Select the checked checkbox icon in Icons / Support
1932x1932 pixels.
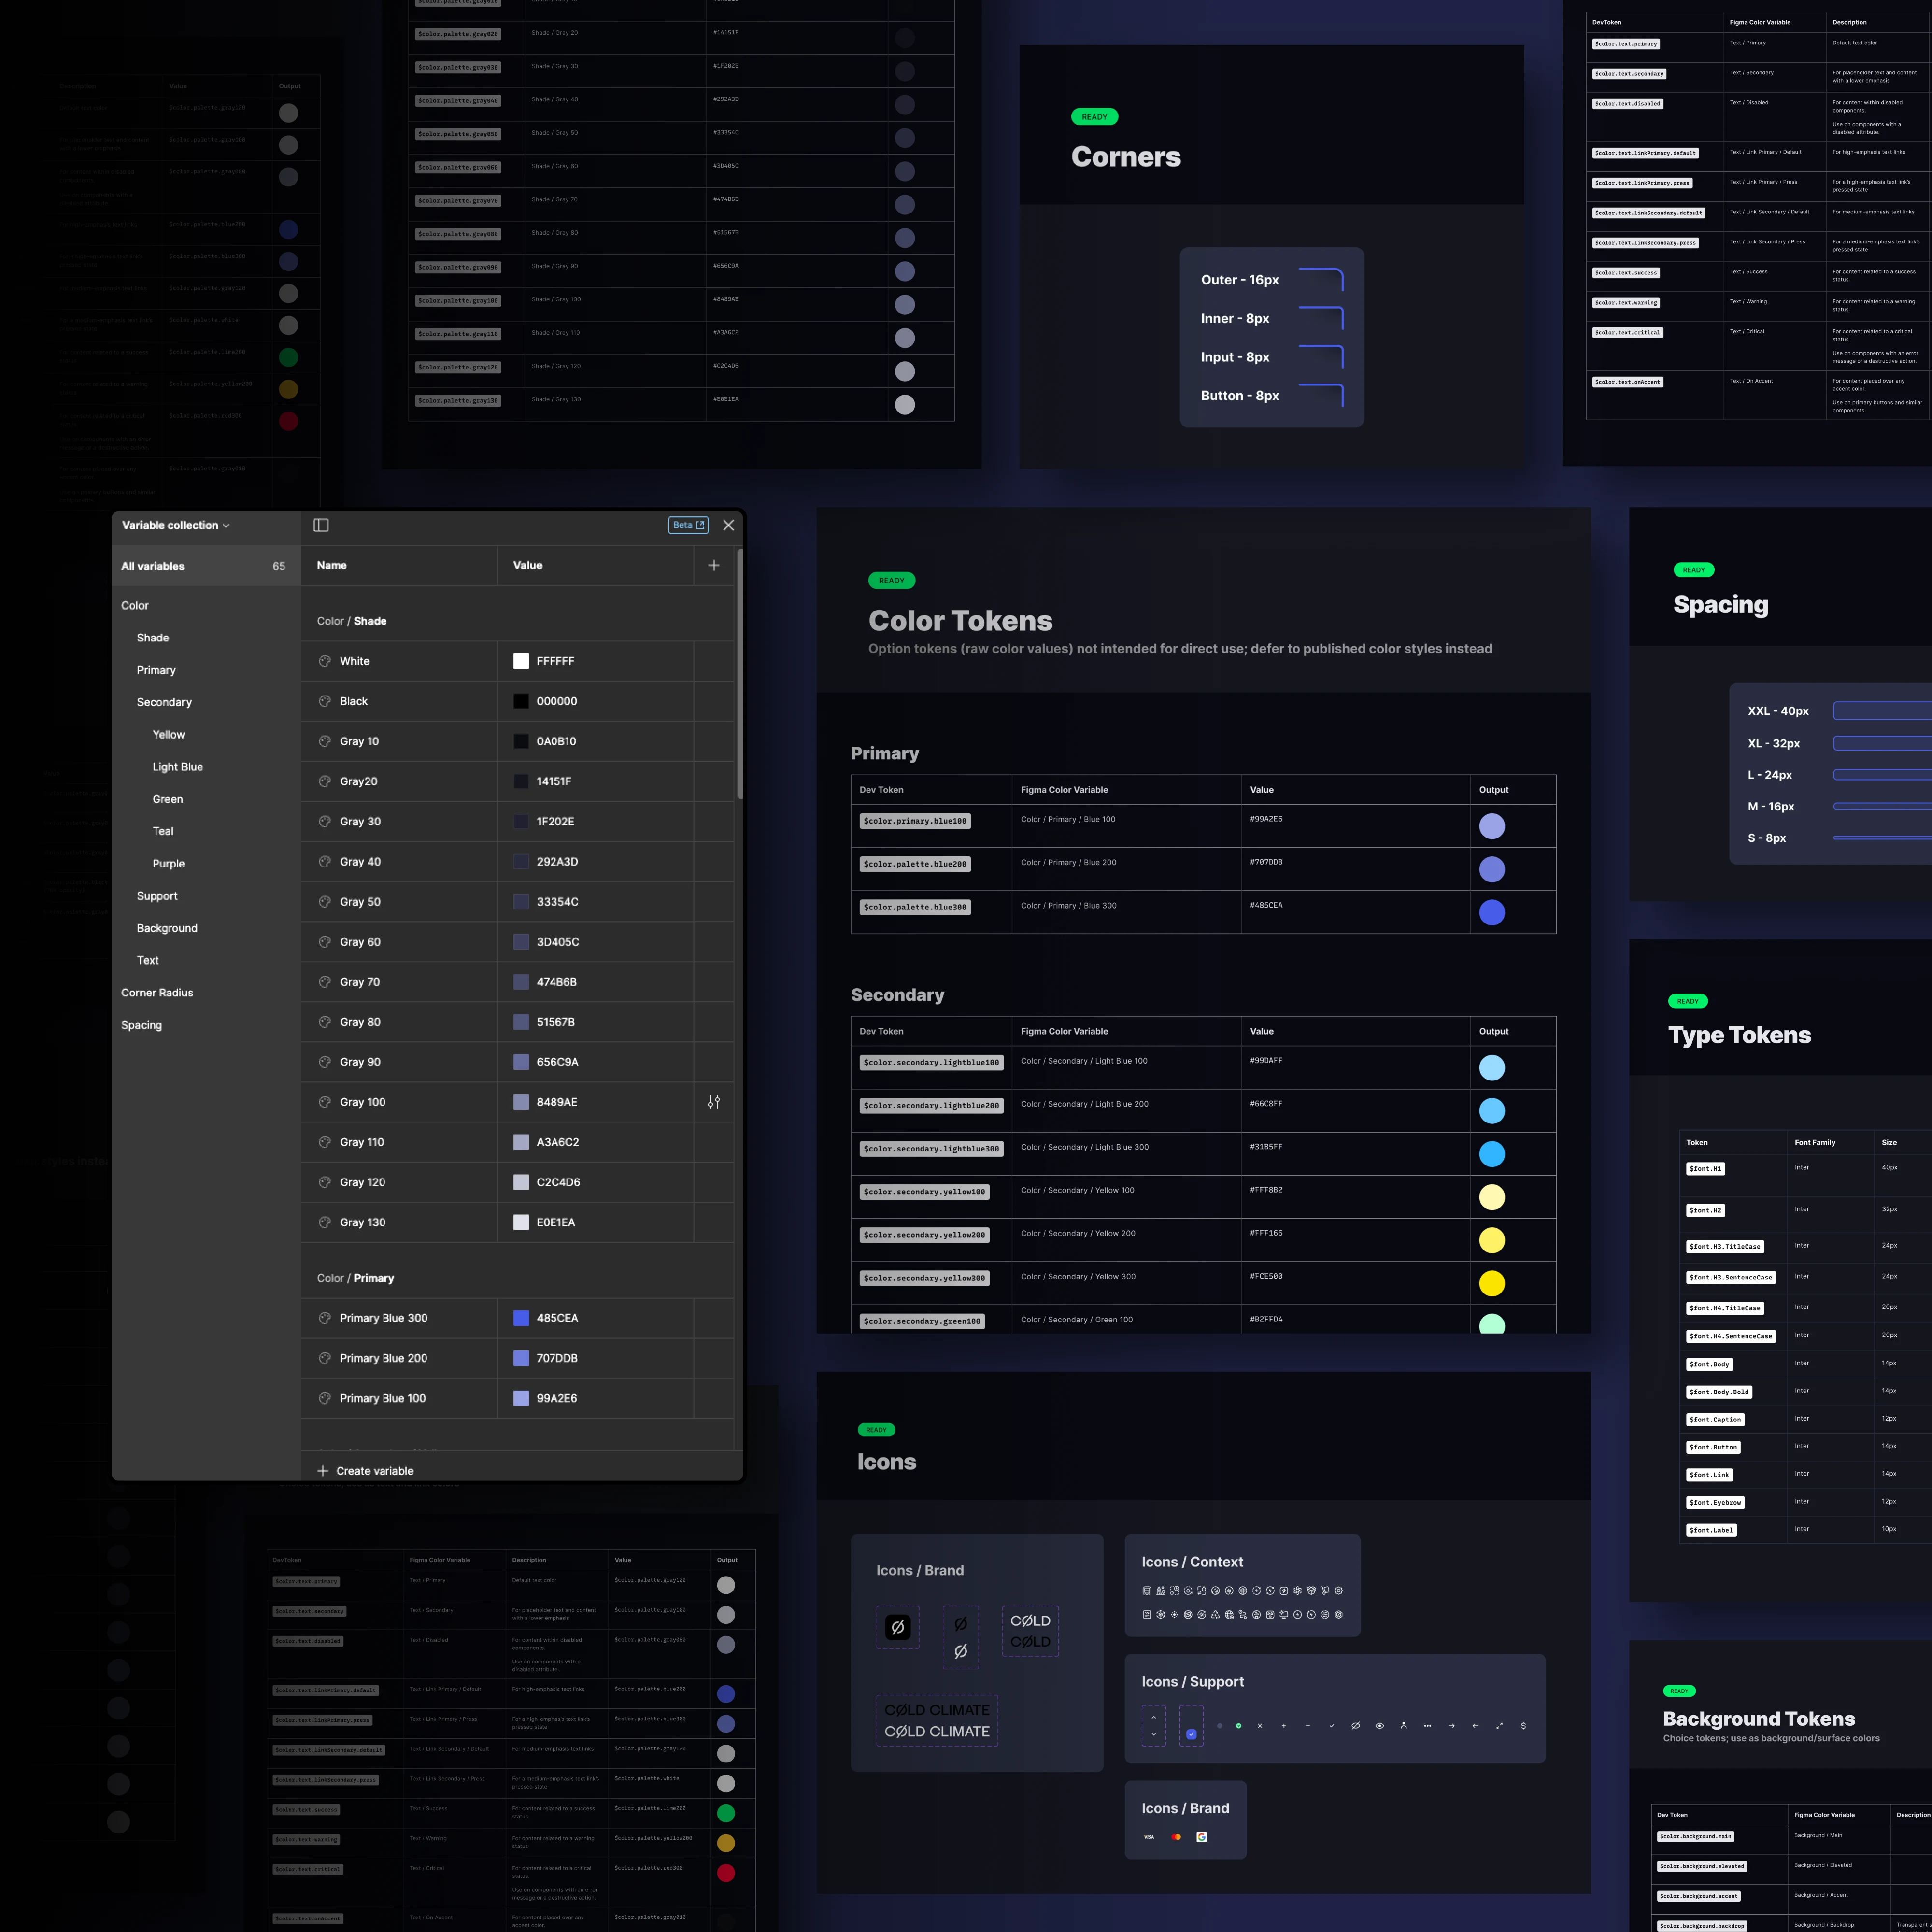coord(1191,1735)
